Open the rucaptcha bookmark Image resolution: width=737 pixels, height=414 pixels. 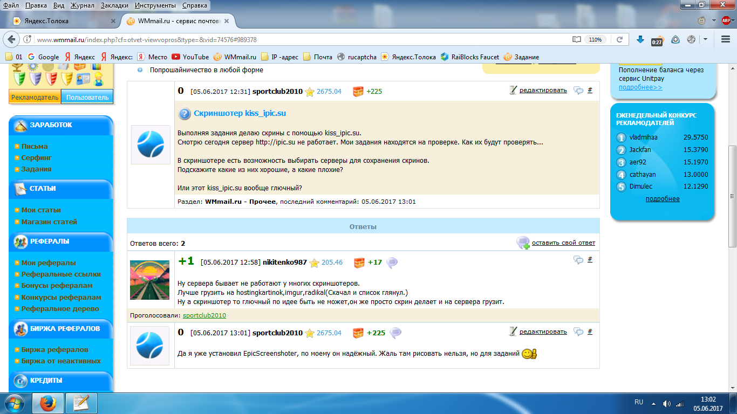tap(357, 57)
